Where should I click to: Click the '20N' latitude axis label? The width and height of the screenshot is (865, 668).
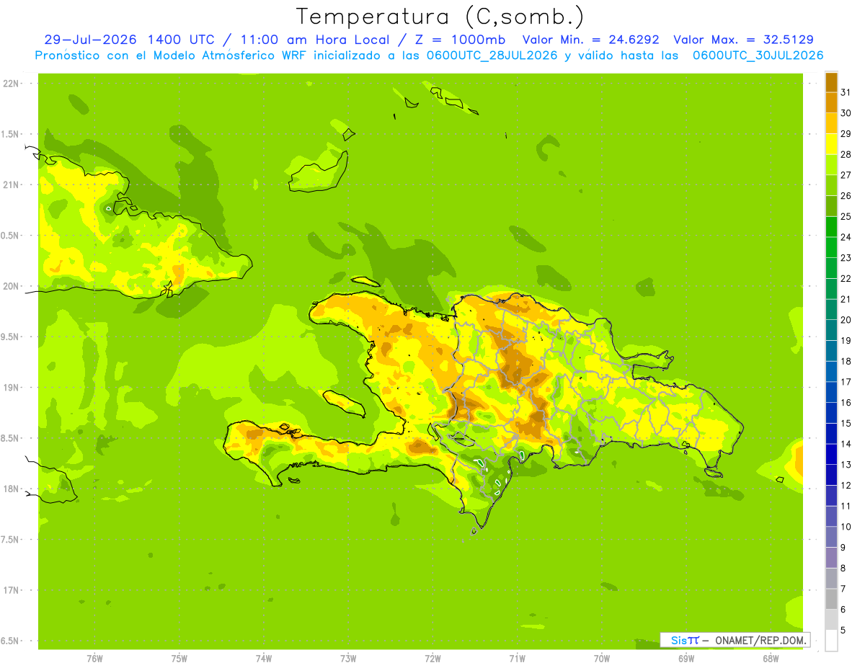point(12,286)
